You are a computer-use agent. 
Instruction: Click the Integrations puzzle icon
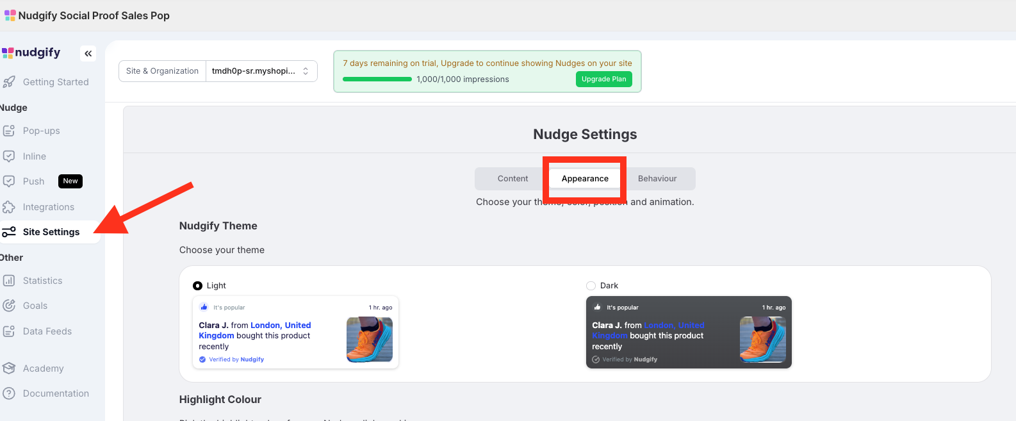[9, 207]
